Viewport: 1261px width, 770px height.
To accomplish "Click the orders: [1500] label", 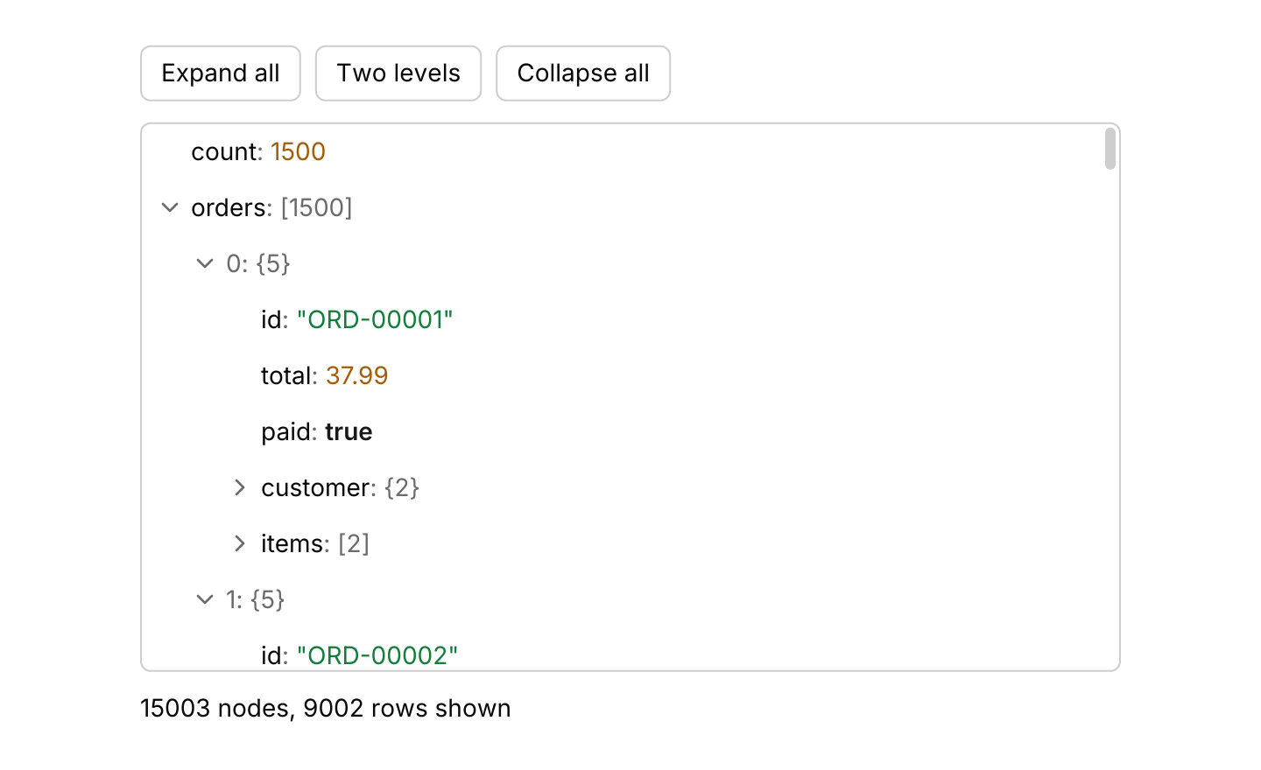I will click(x=271, y=207).
